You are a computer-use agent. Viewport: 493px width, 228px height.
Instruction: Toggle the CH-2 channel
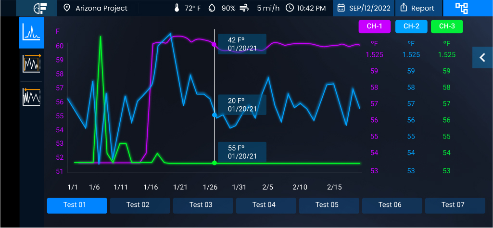pos(411,26)
